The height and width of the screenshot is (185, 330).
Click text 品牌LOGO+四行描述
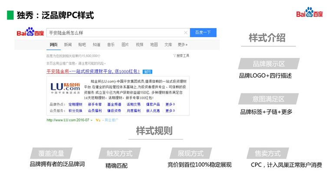coord(265,76)
